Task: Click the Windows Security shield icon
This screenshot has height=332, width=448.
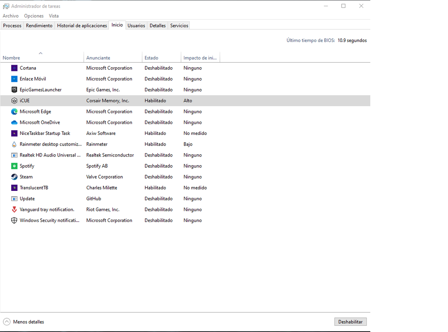Action: click(14, 220)
